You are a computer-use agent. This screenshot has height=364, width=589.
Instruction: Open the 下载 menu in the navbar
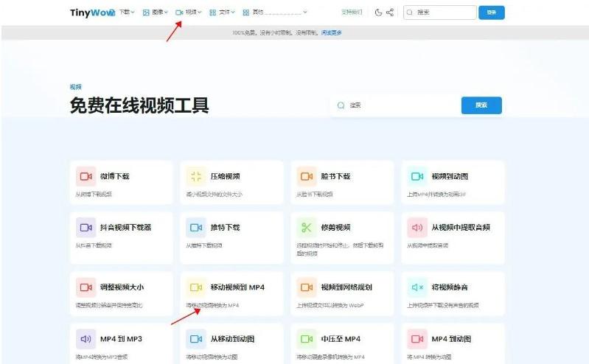tap(127, 13)
